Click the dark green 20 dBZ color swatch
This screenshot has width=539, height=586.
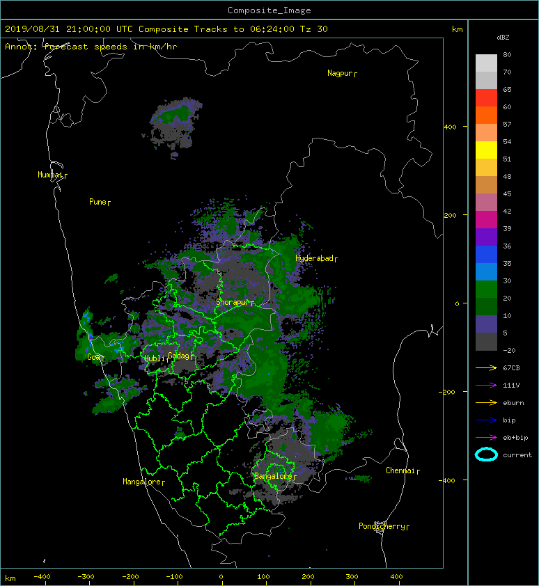coord(486,307)
